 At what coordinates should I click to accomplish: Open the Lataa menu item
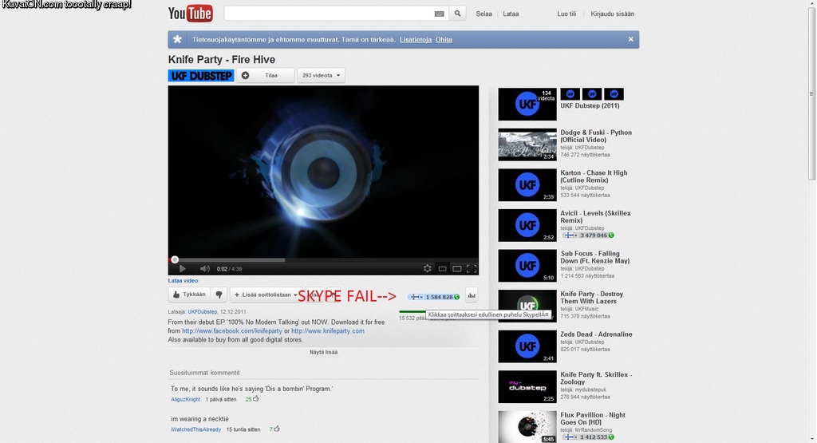(511, 14)
